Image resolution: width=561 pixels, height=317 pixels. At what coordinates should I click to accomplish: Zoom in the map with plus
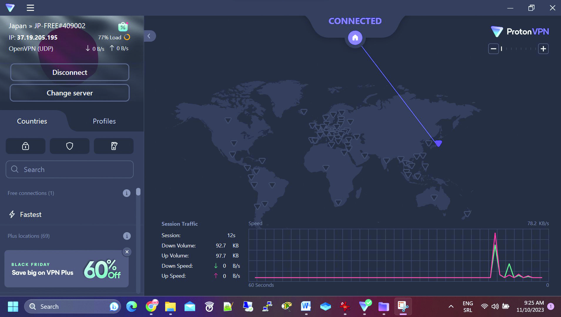543,49
